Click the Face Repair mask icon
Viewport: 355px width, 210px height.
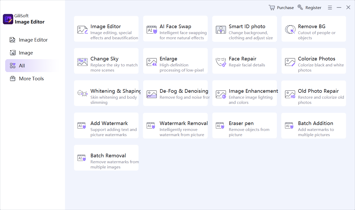(x=221, y=62)
